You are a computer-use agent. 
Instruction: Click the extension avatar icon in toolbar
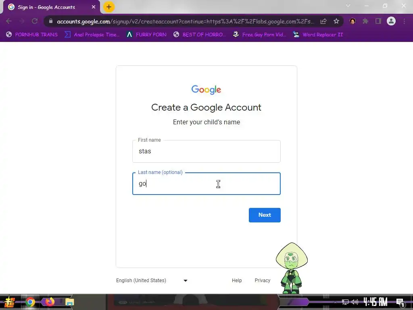click(353, 21)
